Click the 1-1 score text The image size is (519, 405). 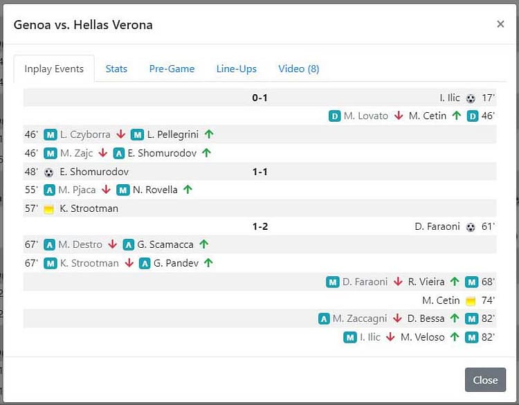pyautogui.click(x=259, y=172)
